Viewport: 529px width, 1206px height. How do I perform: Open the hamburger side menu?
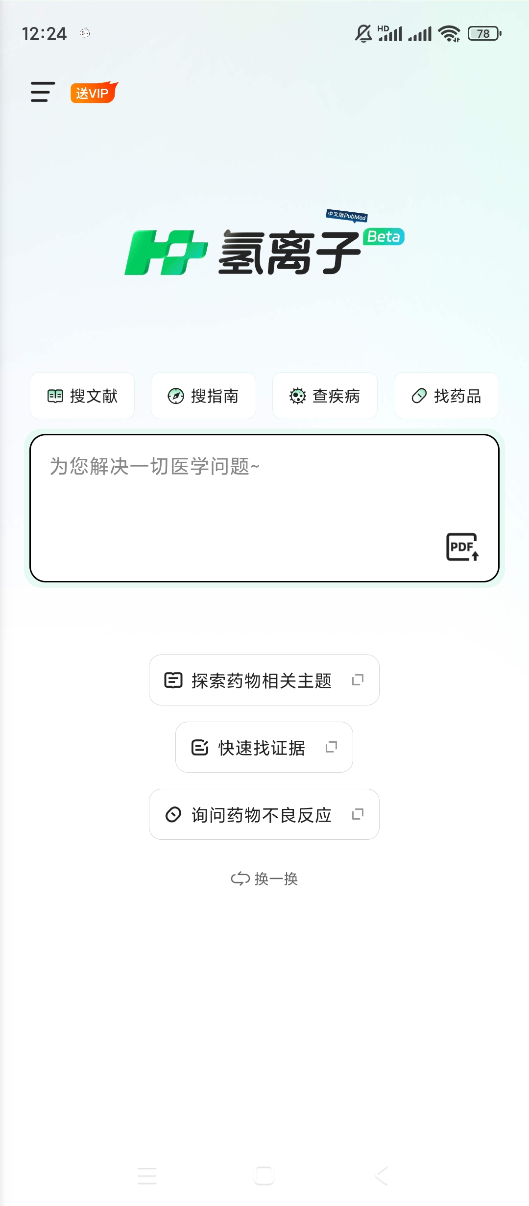[x=43, y=92]
